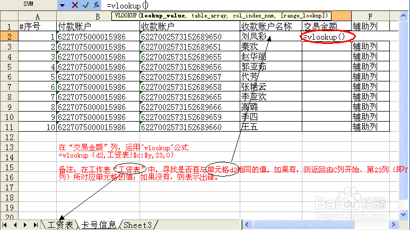
Task: Select cell containing 刘凤彩
Action: (271, 36)
